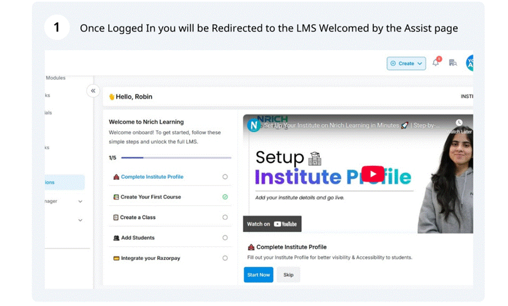Click the Razorpay card icon
508x306 pixels.
click(x=116, y=258)
